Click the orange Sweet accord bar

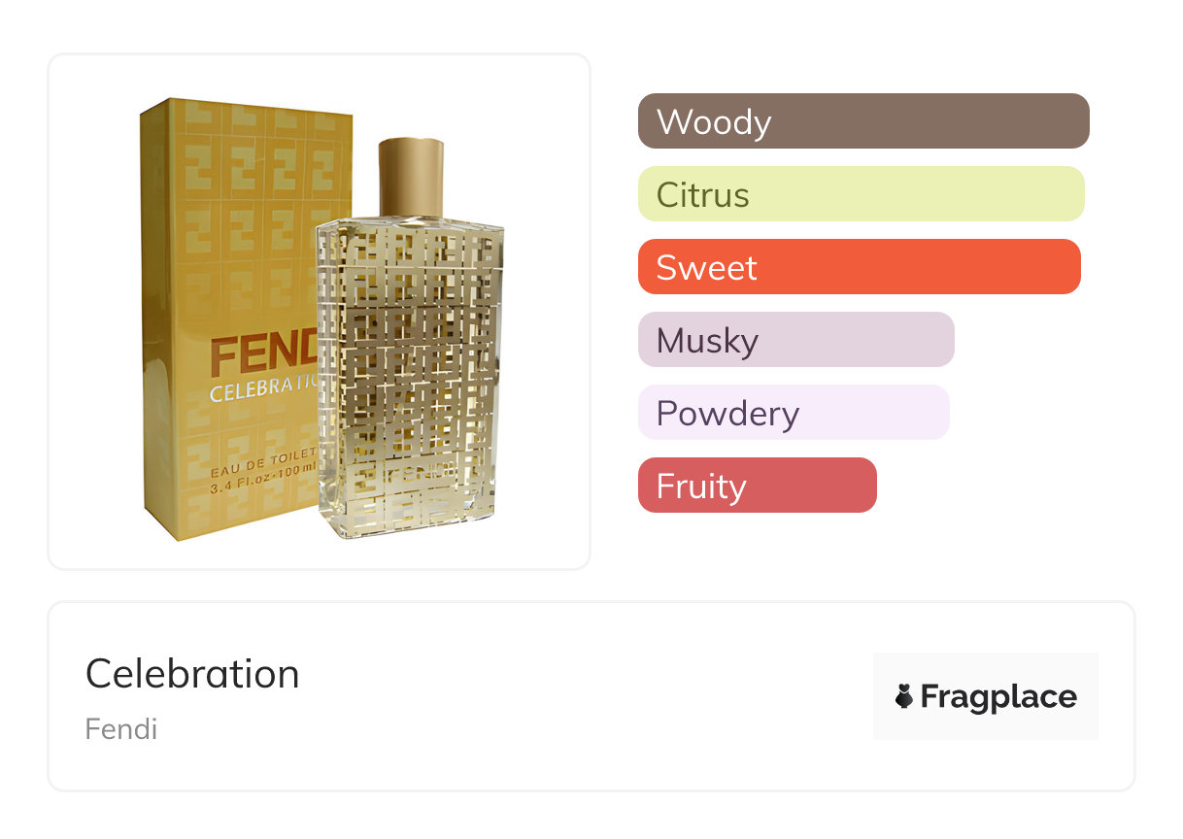859,267
